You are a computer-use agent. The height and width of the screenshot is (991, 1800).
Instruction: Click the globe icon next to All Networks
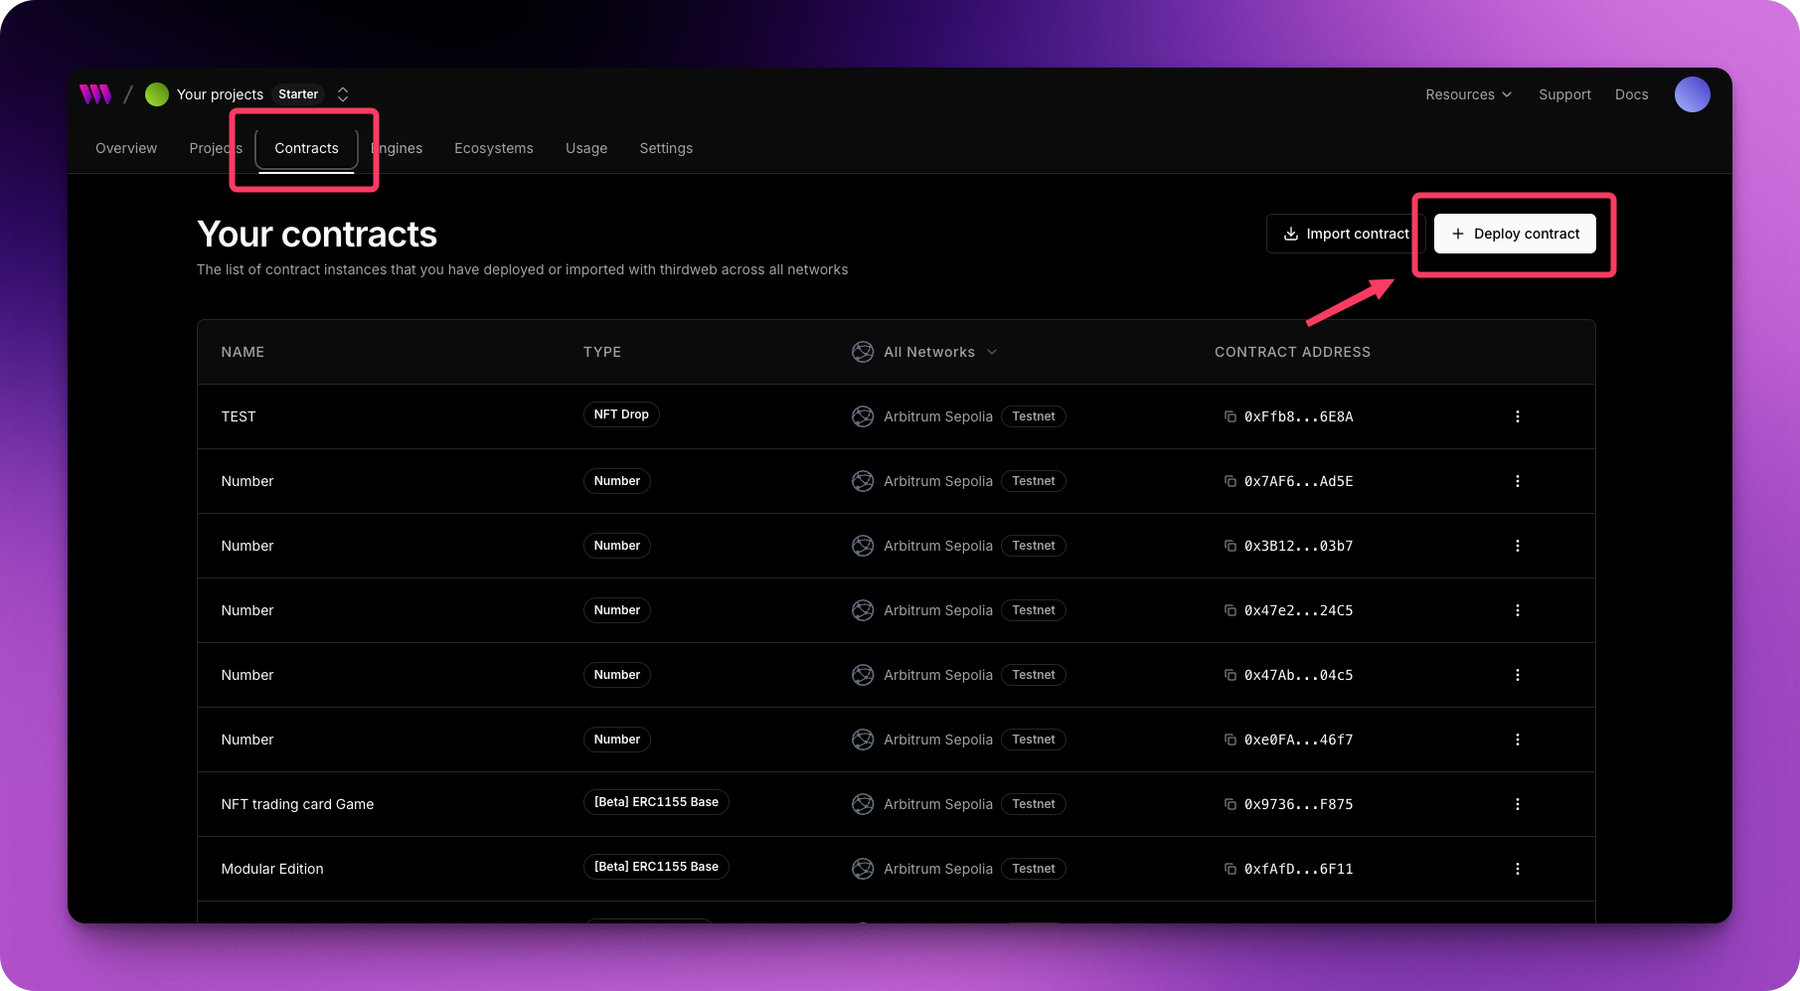coord(863,352)
